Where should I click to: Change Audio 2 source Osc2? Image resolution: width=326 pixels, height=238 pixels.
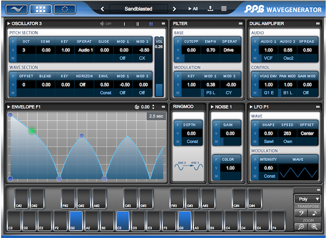pos(288,58)
